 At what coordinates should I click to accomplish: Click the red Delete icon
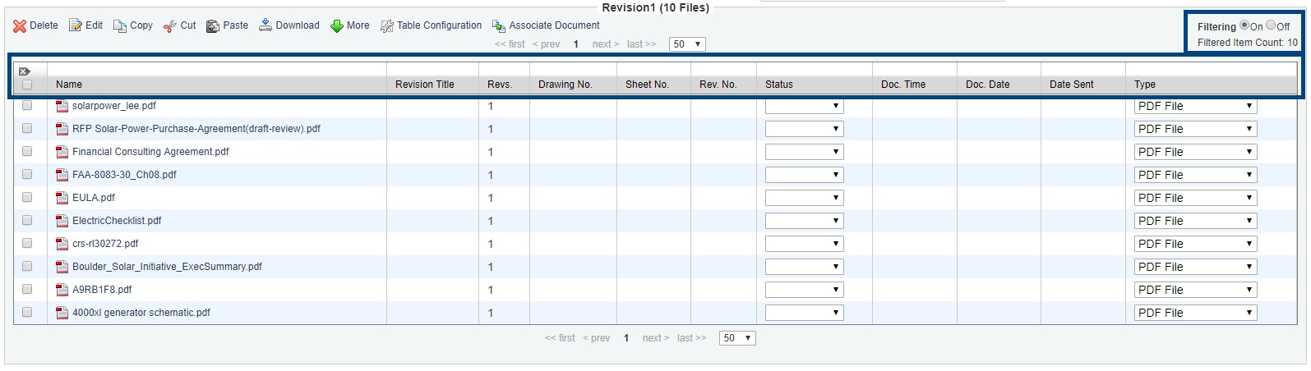pos(20,26)
